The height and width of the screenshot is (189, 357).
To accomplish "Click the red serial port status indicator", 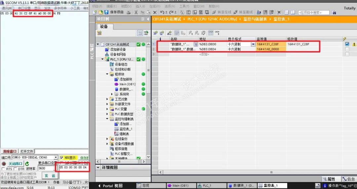I will [x=3, y=164].
